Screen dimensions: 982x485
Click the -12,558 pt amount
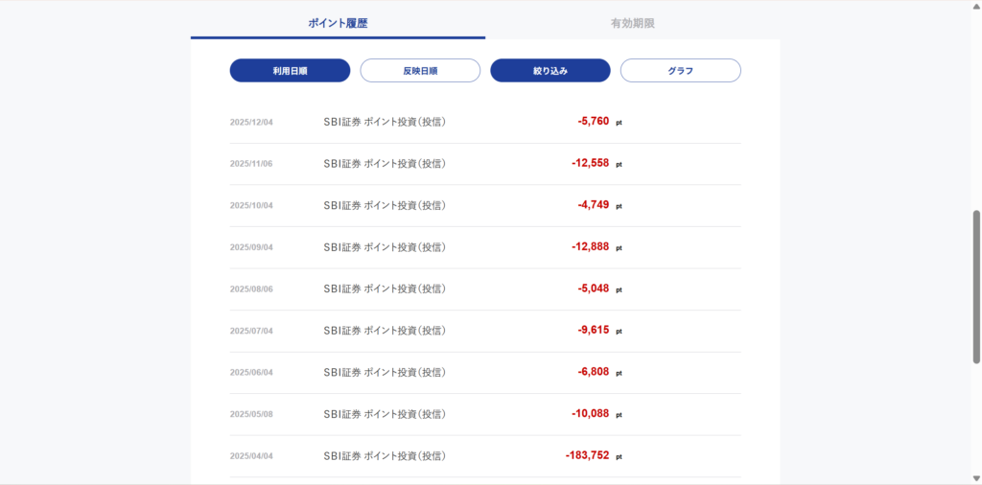pos(591,163)
